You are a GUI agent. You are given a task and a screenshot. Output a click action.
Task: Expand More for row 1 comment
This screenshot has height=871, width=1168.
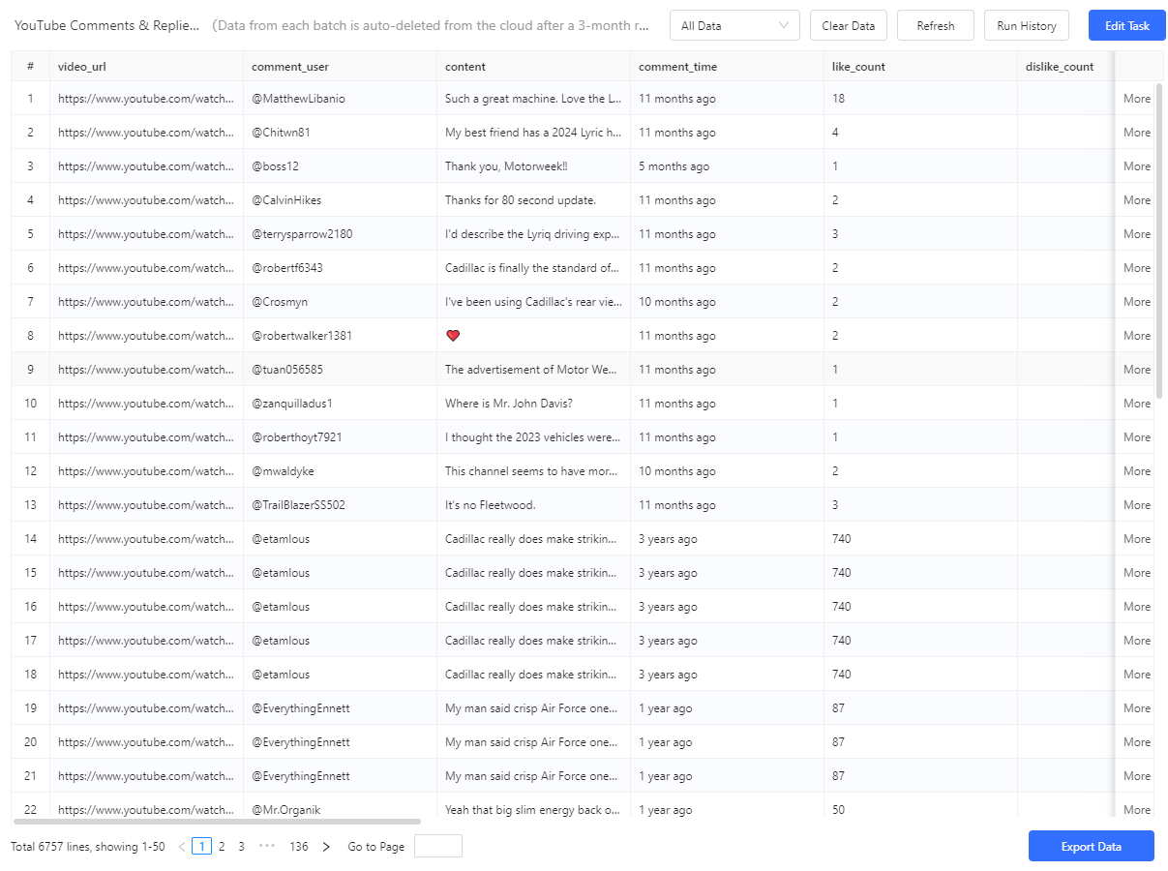(1136, 99)
